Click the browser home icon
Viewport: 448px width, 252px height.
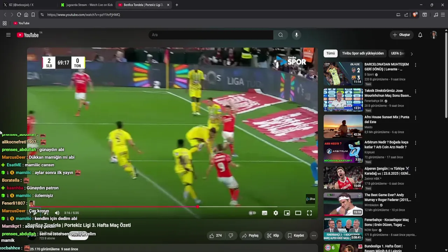click(x=26, y=15)
